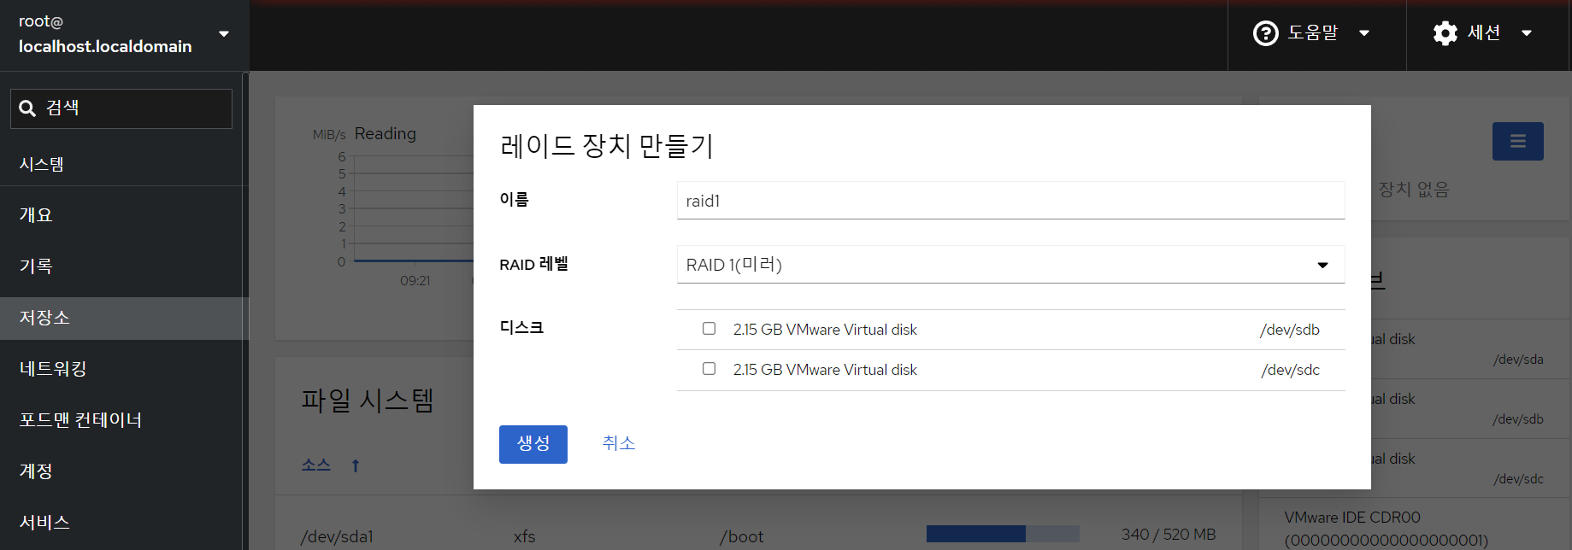Open the hamburger menu button on right panel
Viewport: 1572px width, 550px height.
point(1517,141)
